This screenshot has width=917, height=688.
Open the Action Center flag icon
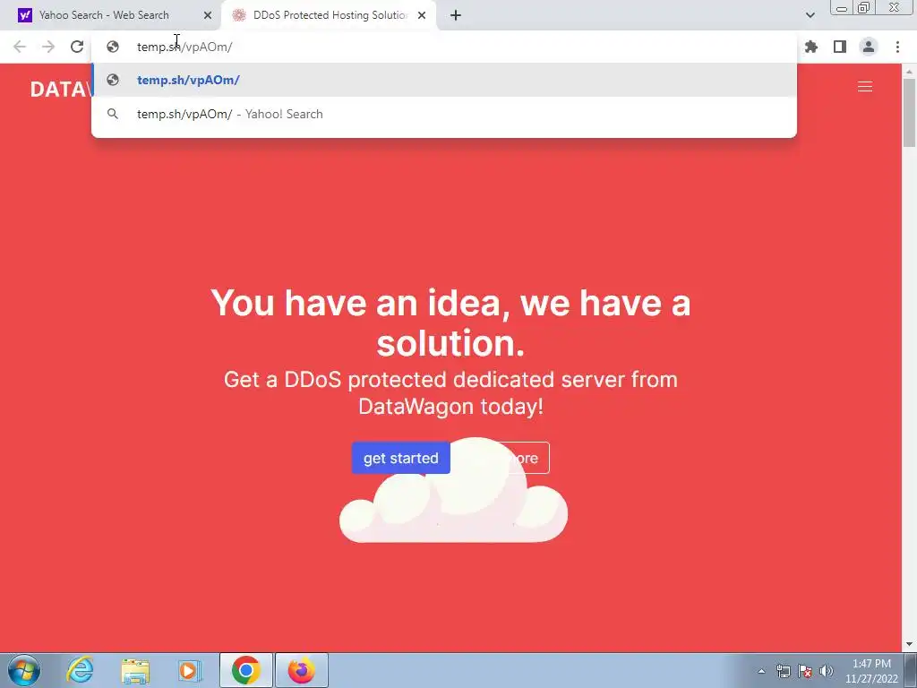pyautogui.click(x=805, y=671)
